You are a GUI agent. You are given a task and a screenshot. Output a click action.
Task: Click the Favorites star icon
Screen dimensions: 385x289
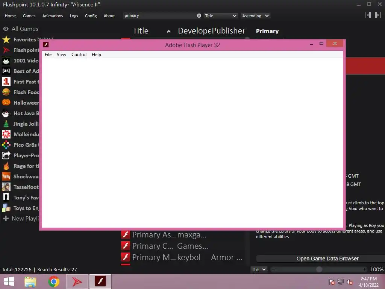pyautogui.click(x=6, y=40)
